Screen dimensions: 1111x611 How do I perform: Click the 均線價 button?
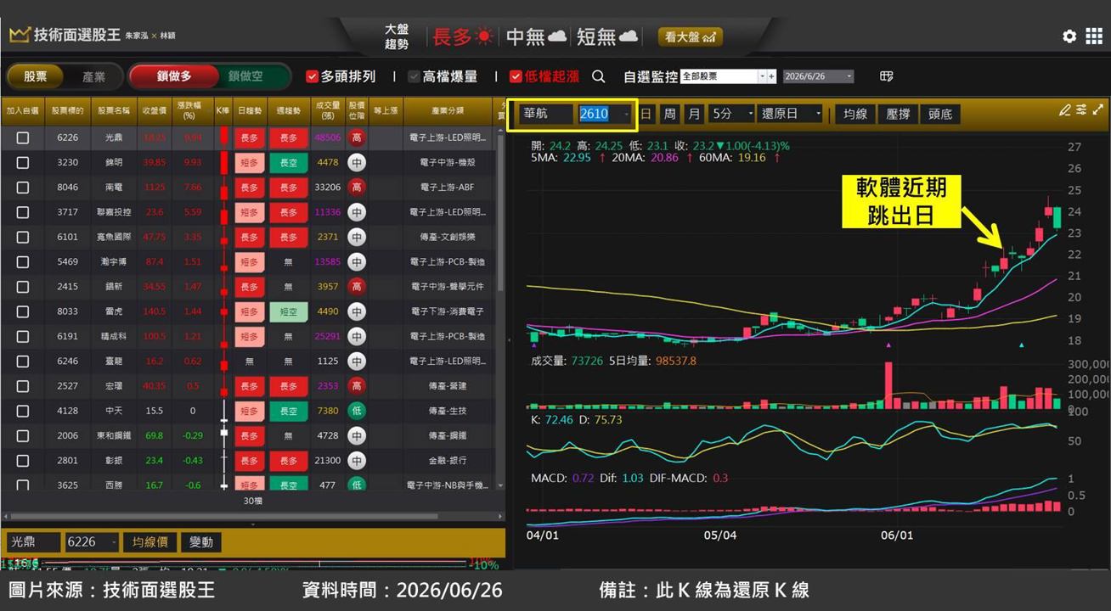coord(149,542)
